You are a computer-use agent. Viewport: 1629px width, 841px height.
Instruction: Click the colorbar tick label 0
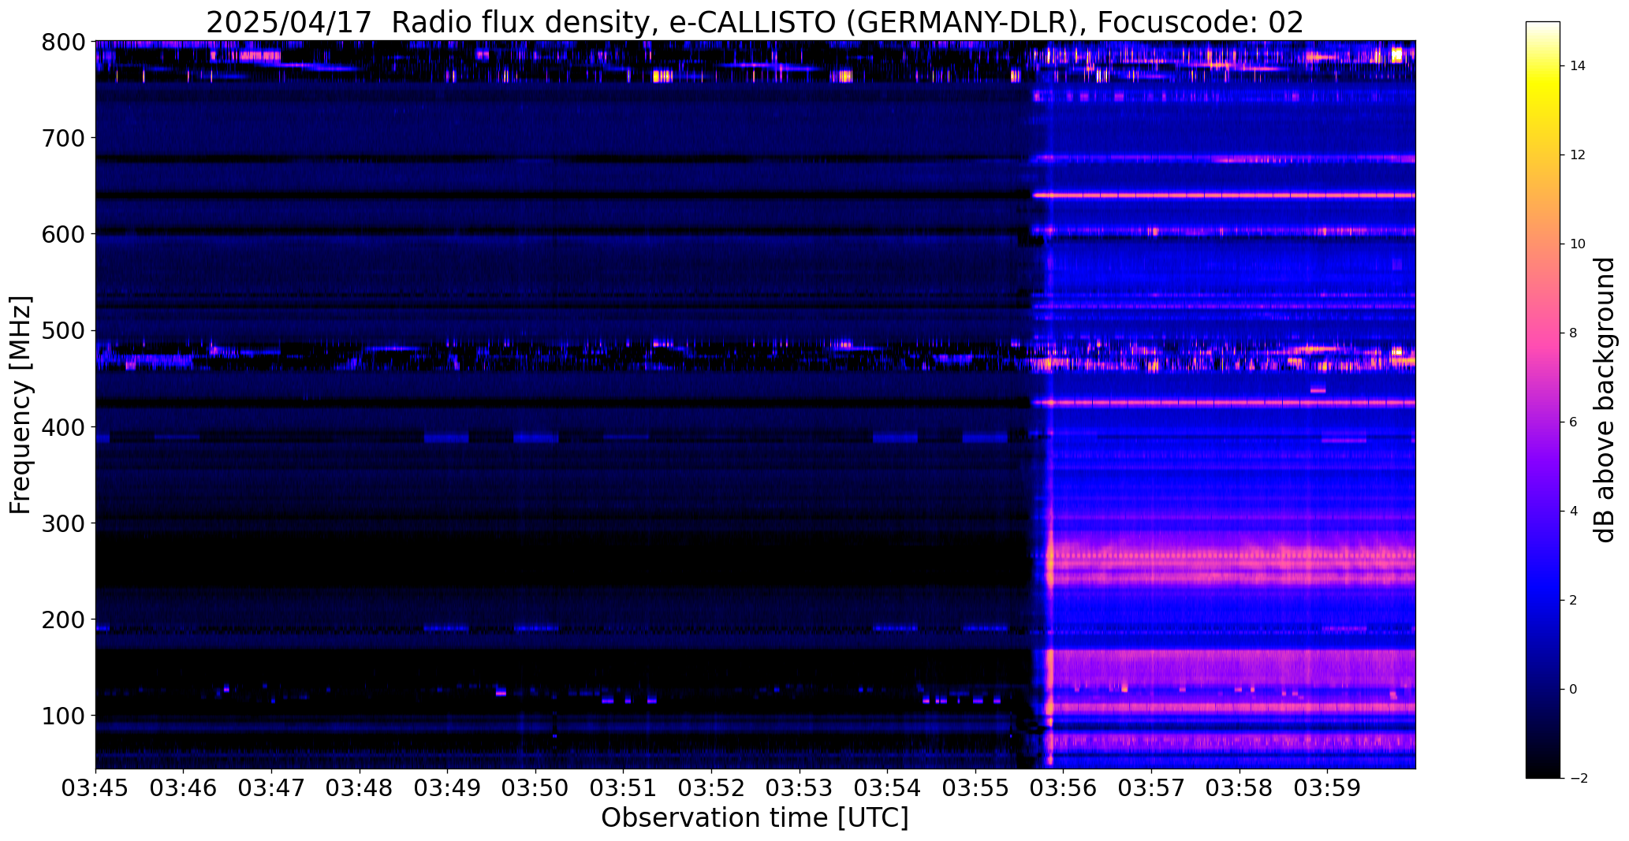(1574, 690)
